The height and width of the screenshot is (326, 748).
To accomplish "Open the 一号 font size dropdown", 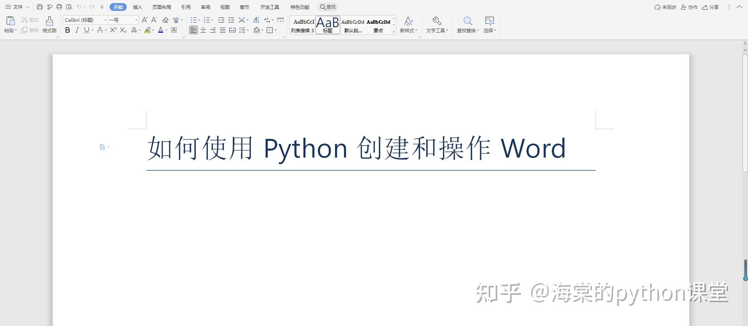I will tap(136, 20).
